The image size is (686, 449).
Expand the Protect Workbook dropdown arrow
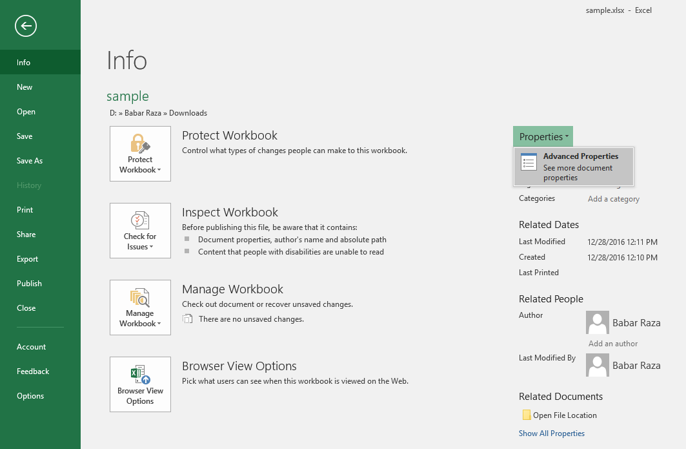coord(159,171)
